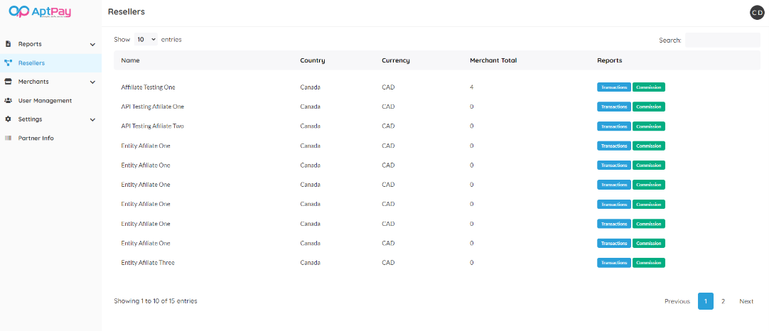View Commission for Entity Afiliate Three

click(x=648, y=263)
